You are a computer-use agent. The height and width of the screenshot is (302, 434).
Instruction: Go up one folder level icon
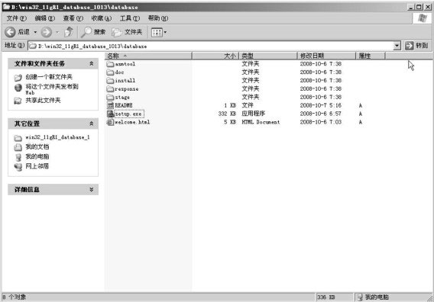click(x=68, y=32)
